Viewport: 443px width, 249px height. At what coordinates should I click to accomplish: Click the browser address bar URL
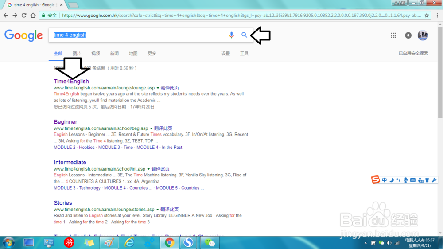241,15
